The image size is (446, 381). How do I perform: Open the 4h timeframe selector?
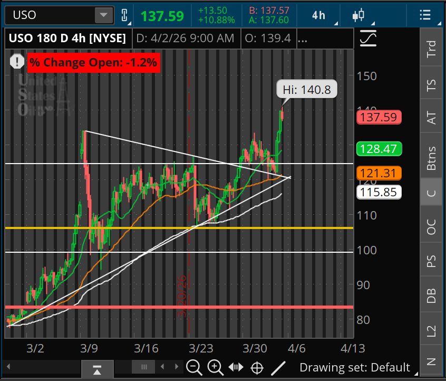click(318, 15)
